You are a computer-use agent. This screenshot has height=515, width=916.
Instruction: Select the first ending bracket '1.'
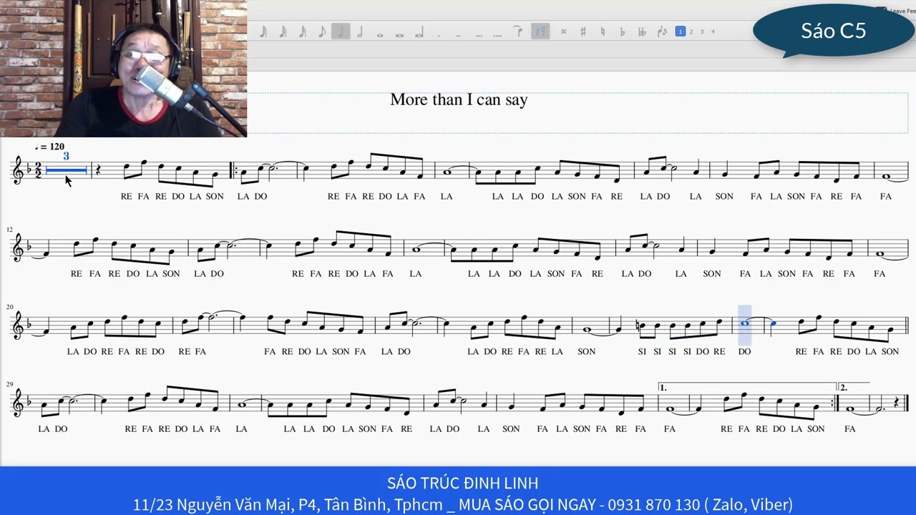747,387
